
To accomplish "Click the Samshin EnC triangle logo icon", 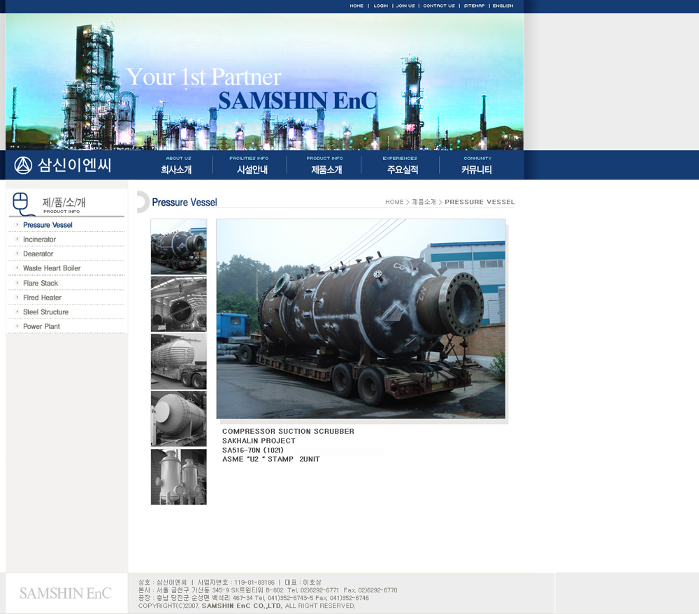I will point(23,166).
